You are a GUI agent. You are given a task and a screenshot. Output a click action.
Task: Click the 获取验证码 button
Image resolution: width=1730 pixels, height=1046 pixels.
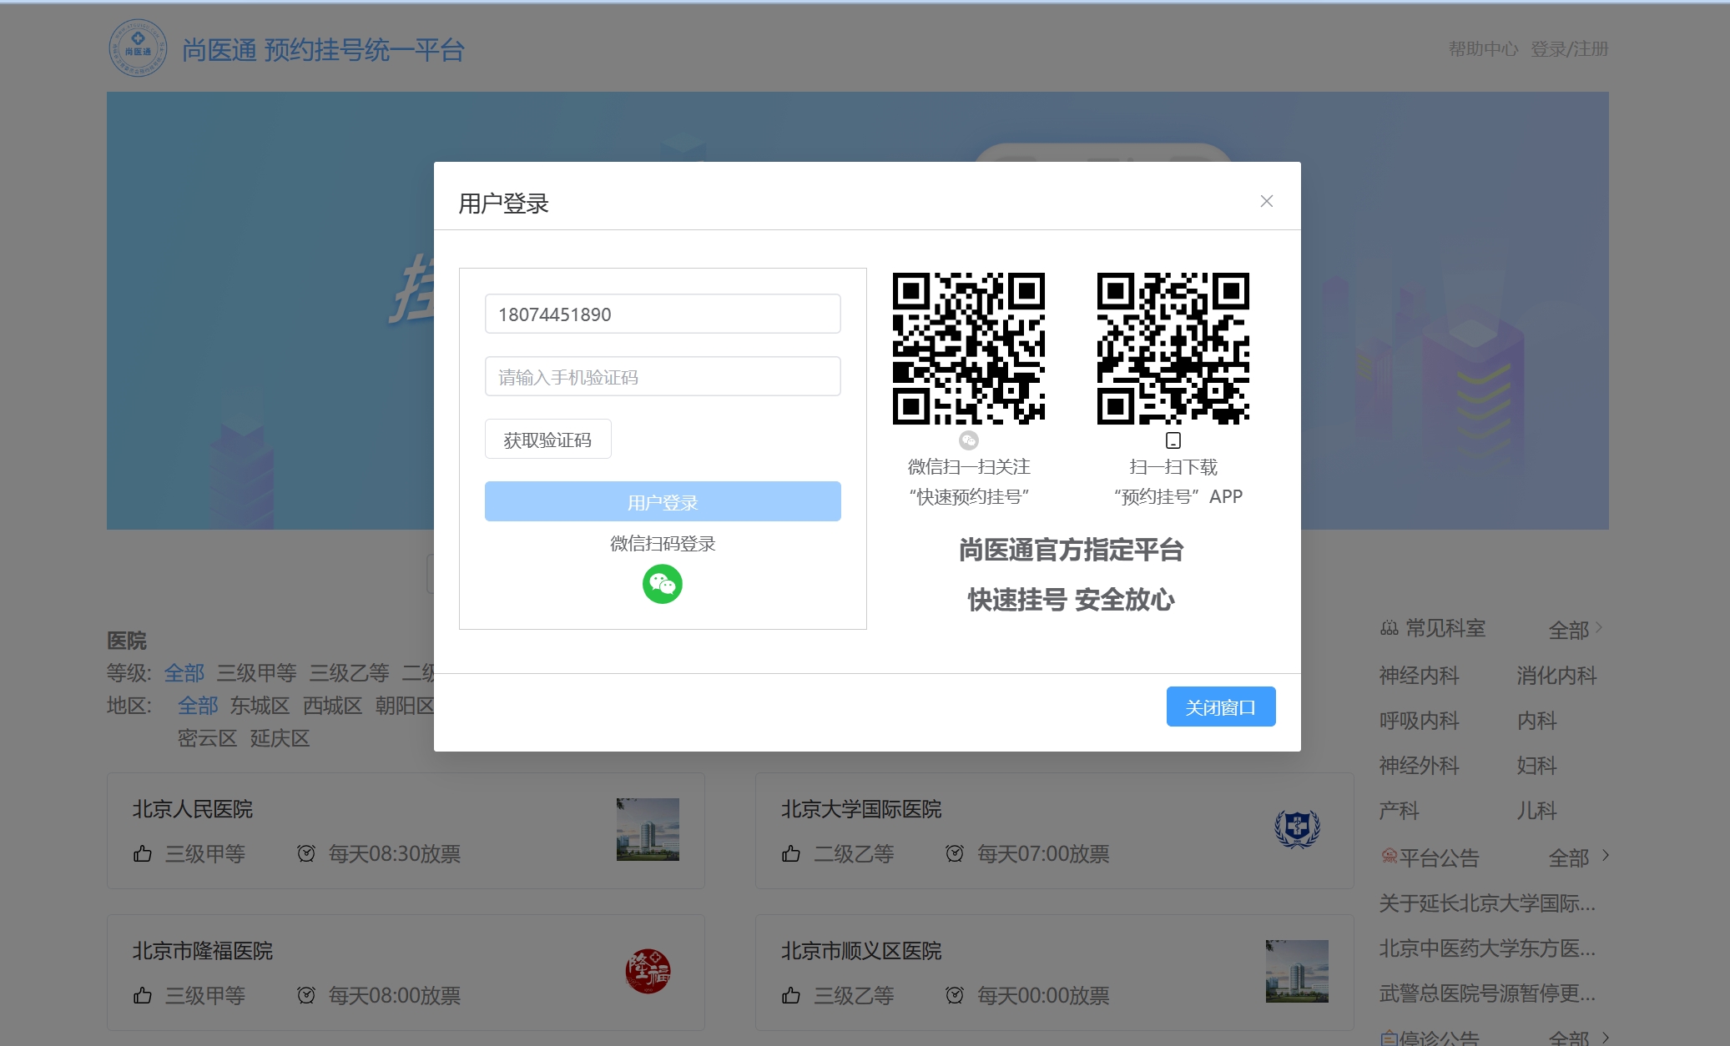pyautogui.click(x=547, y=440)
